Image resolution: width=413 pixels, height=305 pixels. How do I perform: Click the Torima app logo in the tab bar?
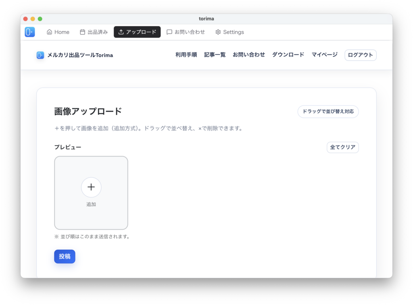tap(29, 32)
